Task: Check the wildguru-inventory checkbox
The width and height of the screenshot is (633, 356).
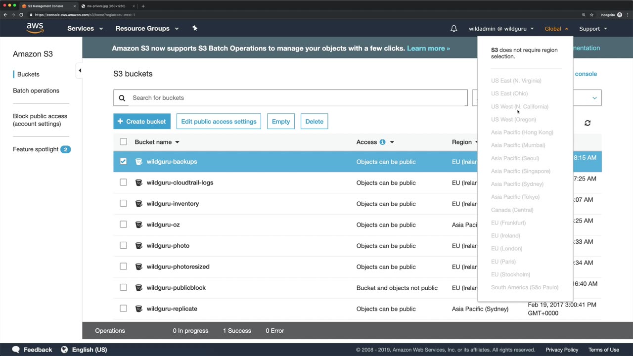Action: [123, 203]
